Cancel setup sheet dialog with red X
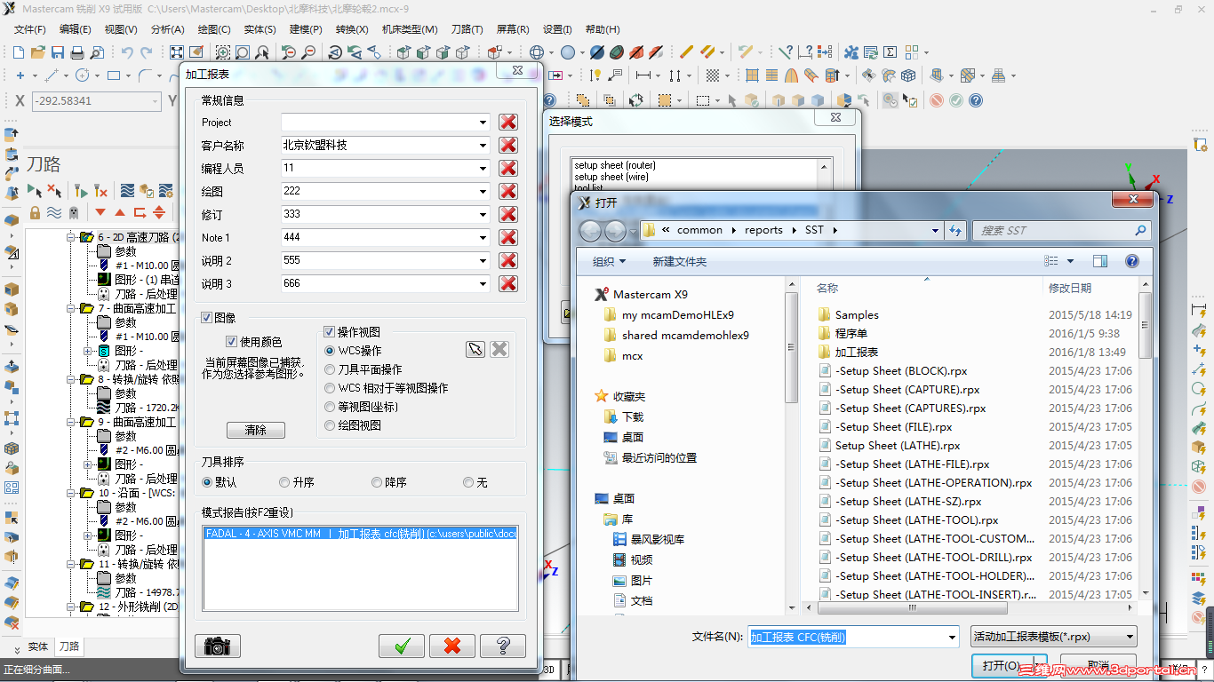This screenshot has width=1214, height=682. click(x=452, y=646)
